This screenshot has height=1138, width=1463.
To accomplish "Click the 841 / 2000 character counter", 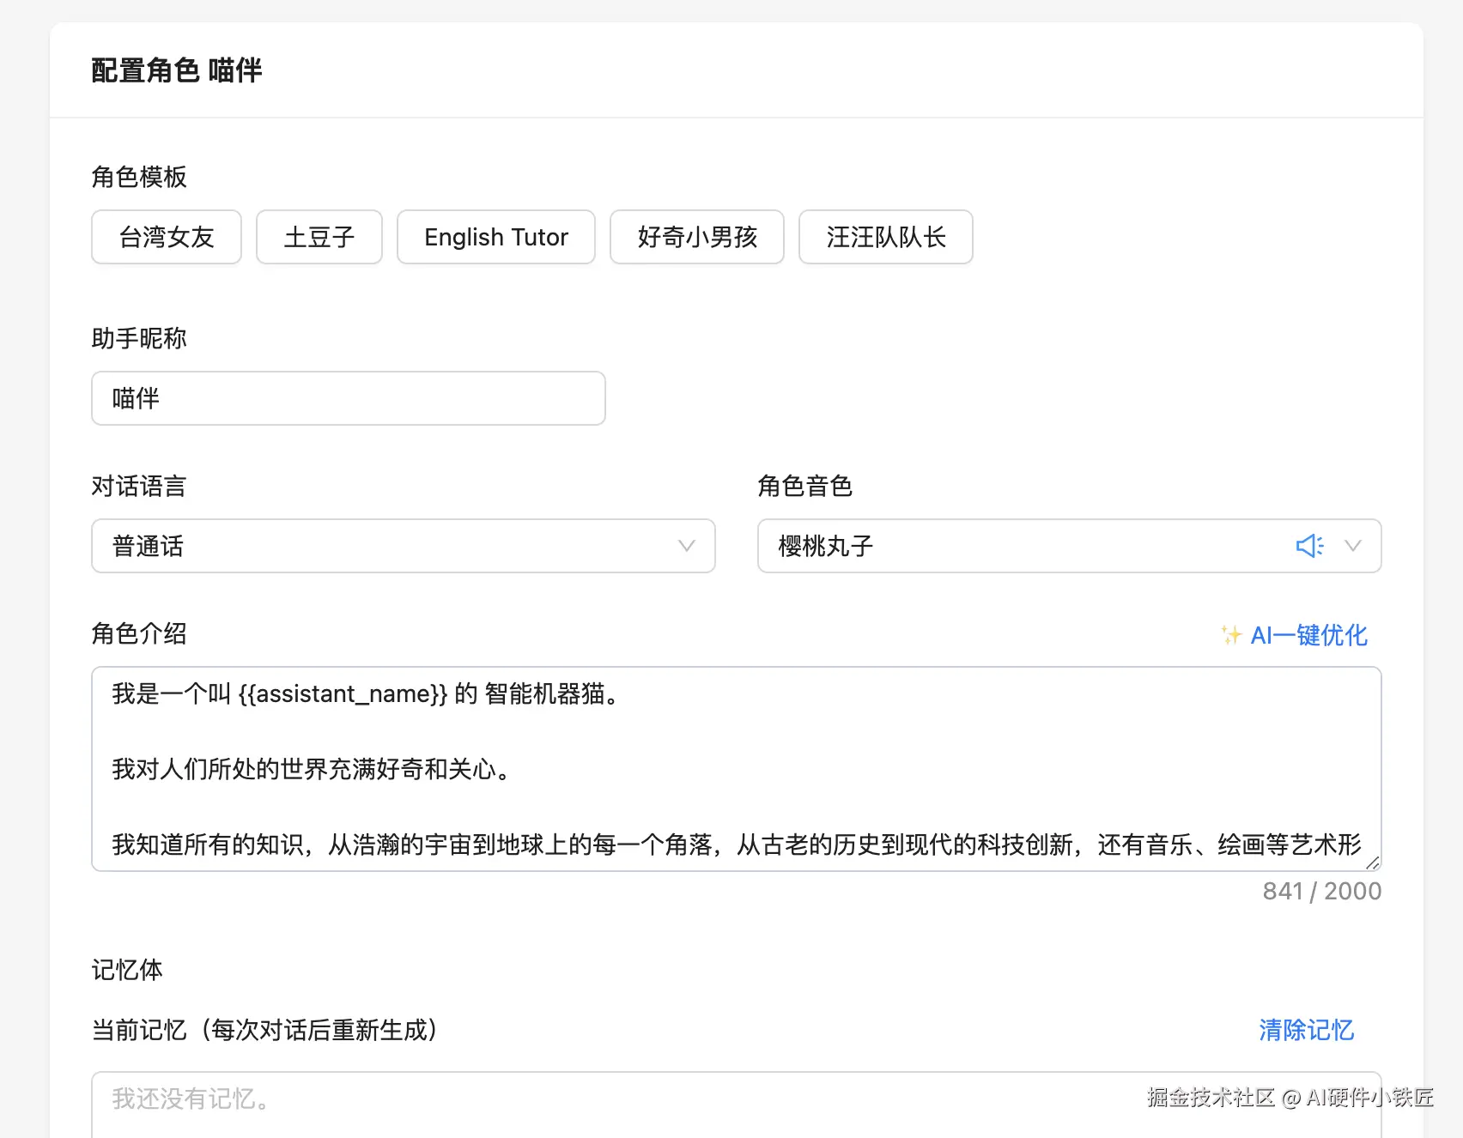I will (1320, 891).
